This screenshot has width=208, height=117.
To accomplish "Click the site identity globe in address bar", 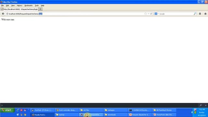I will [7, 14].
